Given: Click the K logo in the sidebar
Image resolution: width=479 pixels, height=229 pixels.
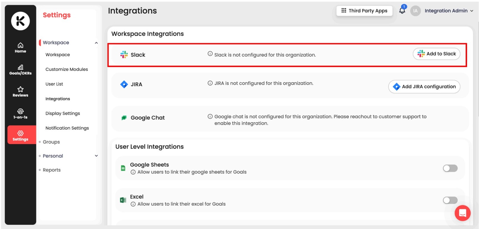Looking at the screenshot, I should [x=20, y=21].
